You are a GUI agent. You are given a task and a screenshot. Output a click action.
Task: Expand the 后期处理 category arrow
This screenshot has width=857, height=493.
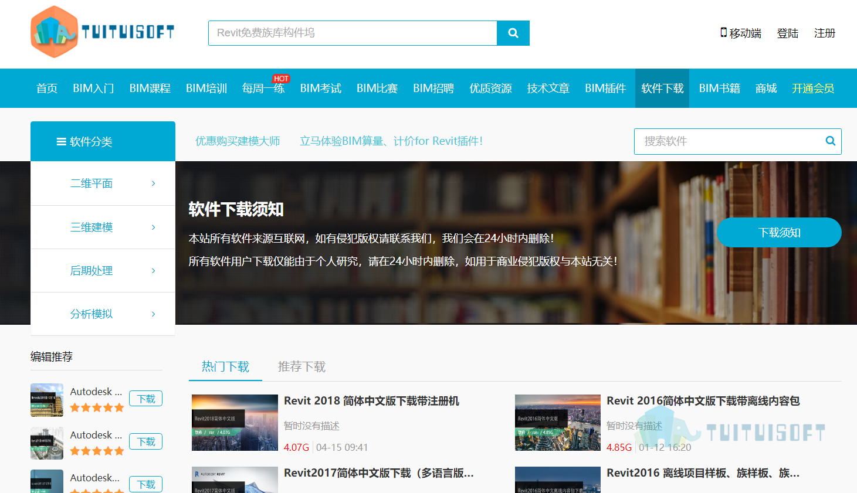pos(154,270)
